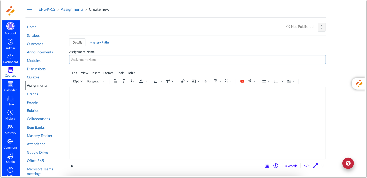Toggle bold text formatting
This screenshot has height=178, width=367.
[x=115, y=81]
